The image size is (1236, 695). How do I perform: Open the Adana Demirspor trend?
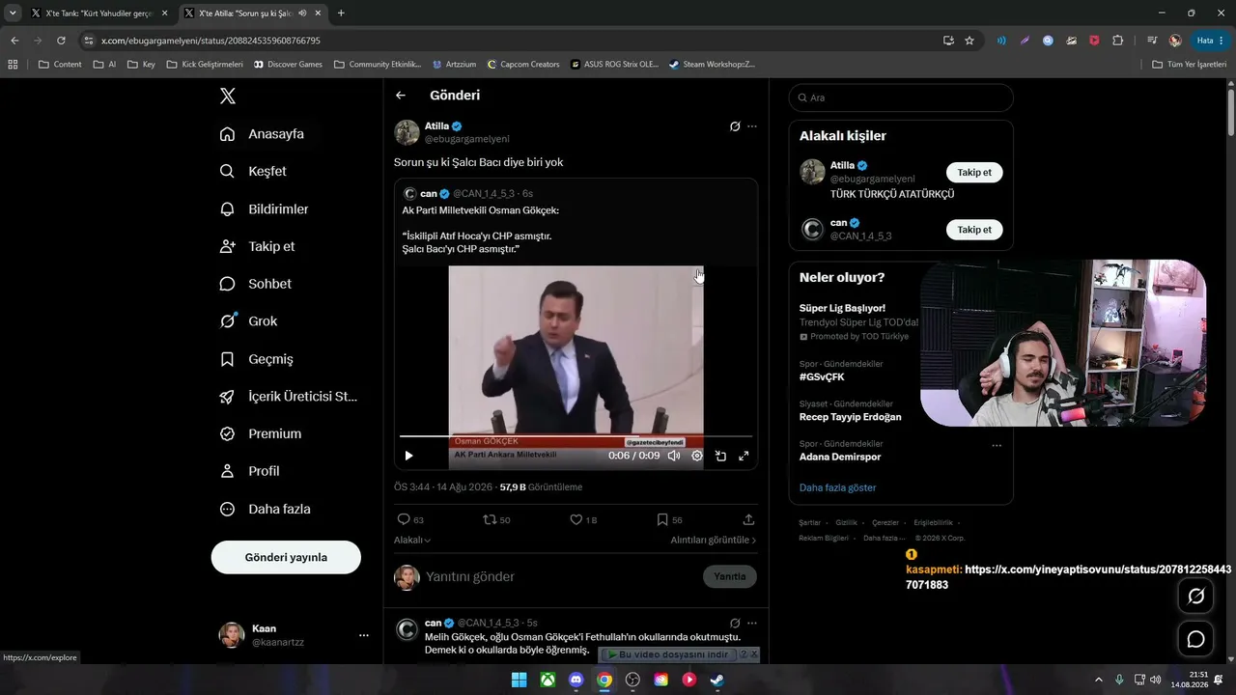tap(840, 457)
